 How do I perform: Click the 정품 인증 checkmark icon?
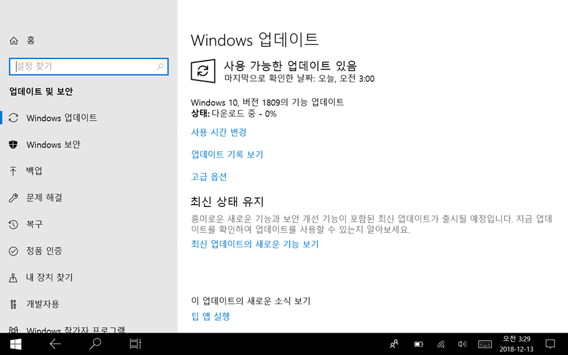pyautogui.click(x=14, y=251)
